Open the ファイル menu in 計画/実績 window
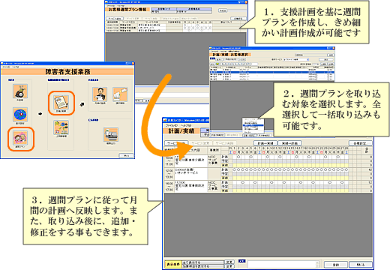The width and height of the screenshot is (390, 270). [171, 125]
